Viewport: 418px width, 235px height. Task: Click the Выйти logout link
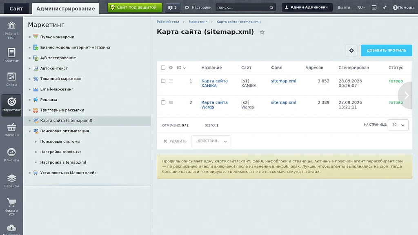click(344, 7)
